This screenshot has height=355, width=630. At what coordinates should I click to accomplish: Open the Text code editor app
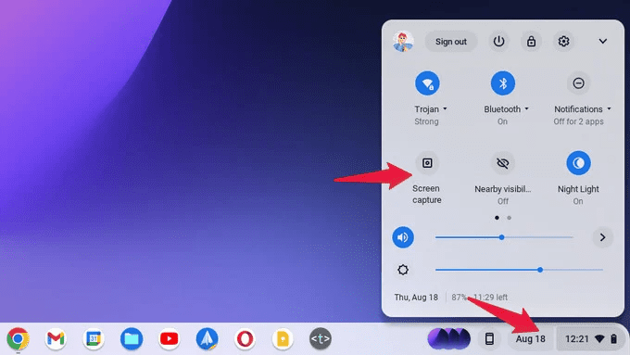tap(321, 338)
